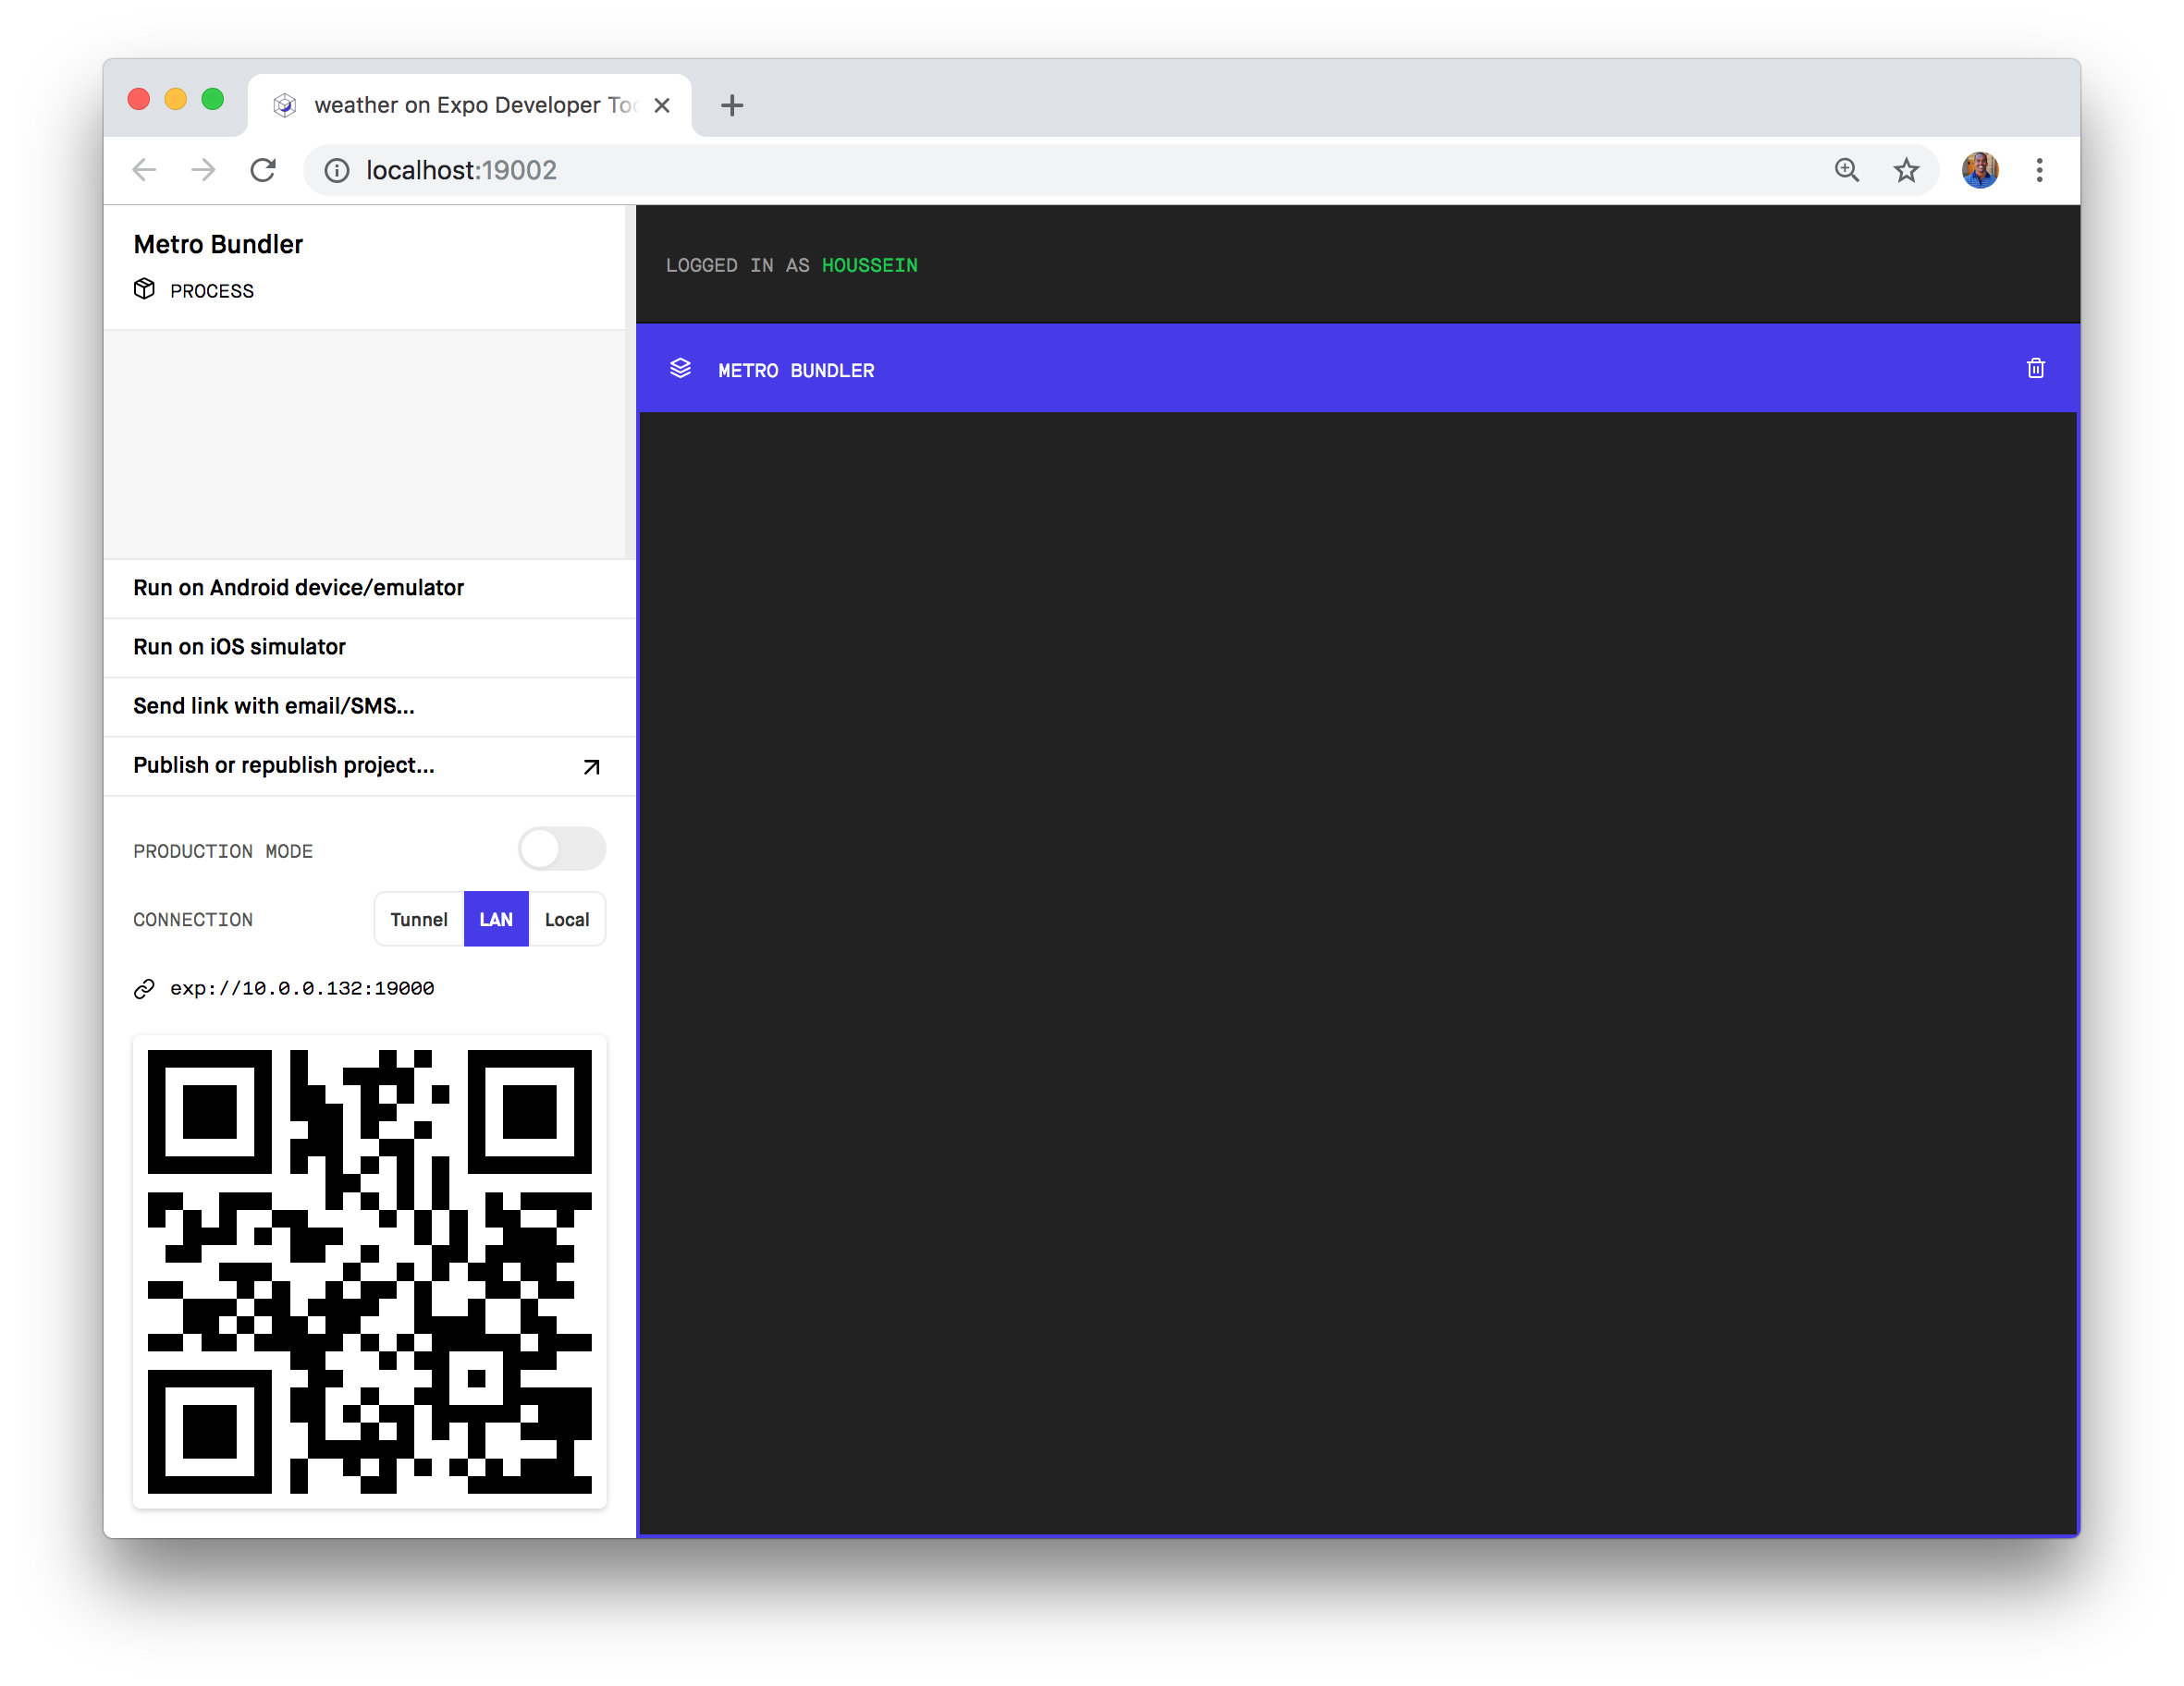The image size is (2184, 1686).
Task: Open a new browser tab with plus button
Action: click(x=732, y=105)
